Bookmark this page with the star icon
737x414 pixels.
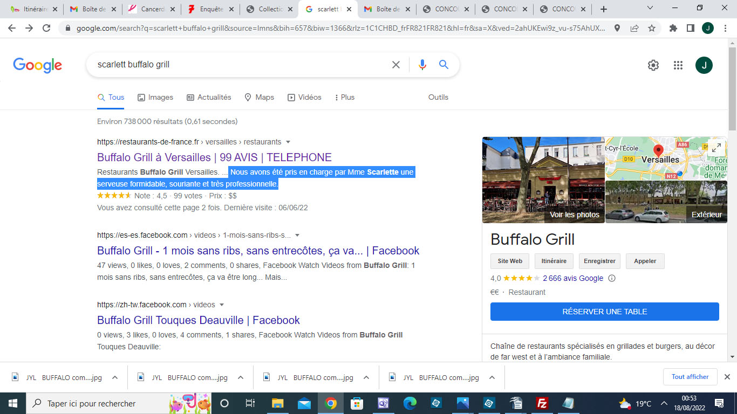pyautogui.click(x=652, y=29)
